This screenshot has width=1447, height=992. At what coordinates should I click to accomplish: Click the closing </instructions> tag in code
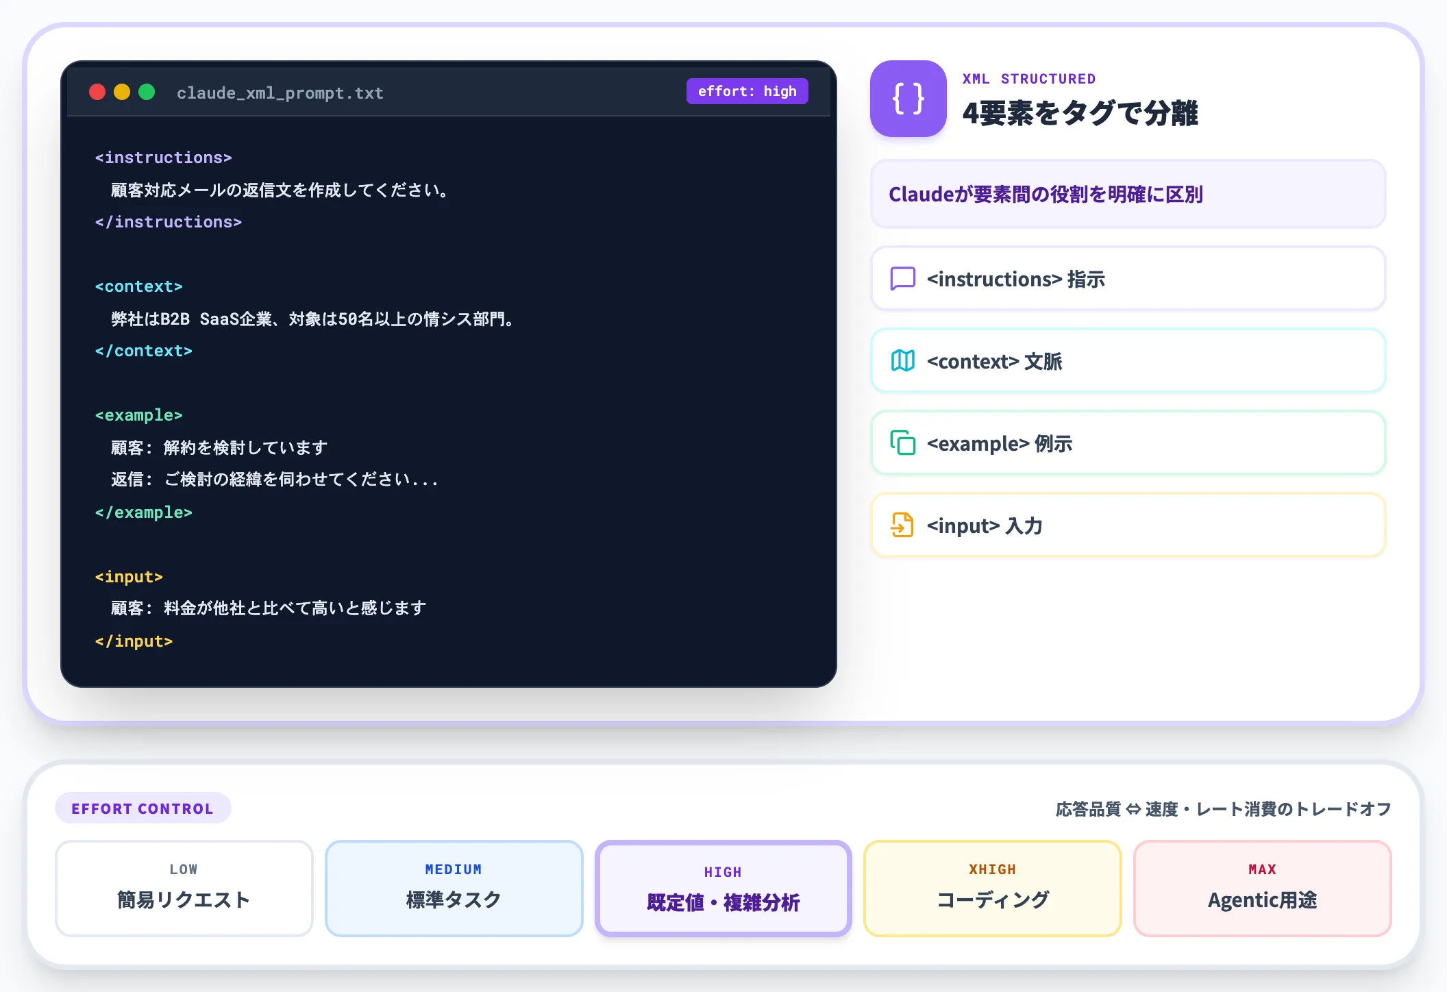click(168, 222)
